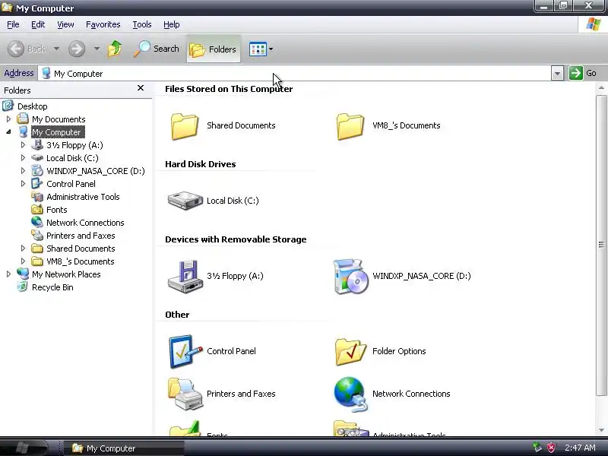The image size is (608, 456).
Task: Expand the Address bar dropdown
Action: 557,73
